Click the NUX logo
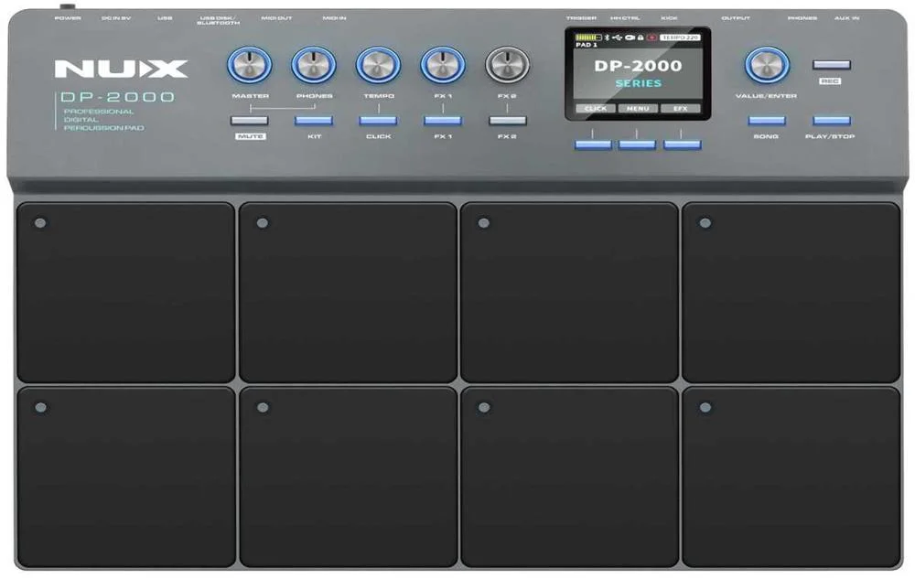This screenshot has width=915, height=579. pyautogui.click(x=121, y=69)
